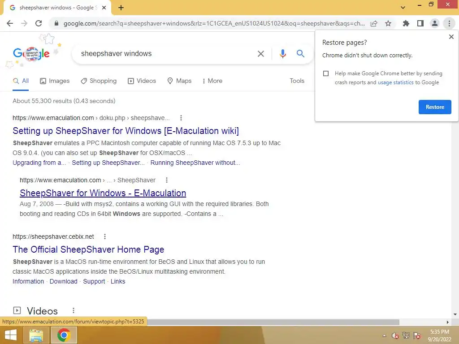Share this page icon in address bar
The width and height of the screenshot is (459, 344).
point(374,23)
